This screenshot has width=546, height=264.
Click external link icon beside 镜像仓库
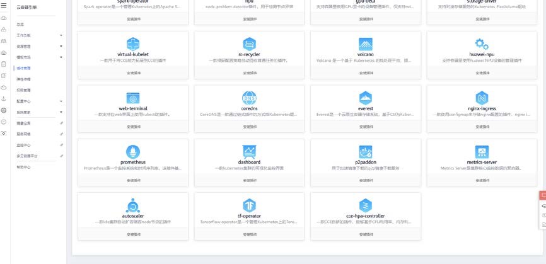(61, 123)
